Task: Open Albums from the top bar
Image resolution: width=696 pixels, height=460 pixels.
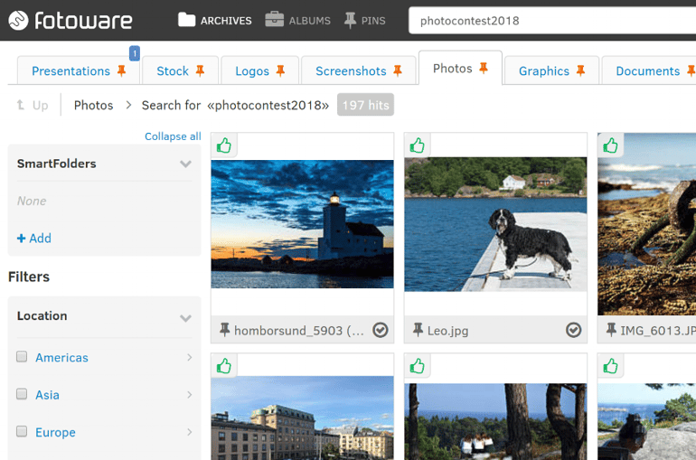Action: tap(298, 21)
